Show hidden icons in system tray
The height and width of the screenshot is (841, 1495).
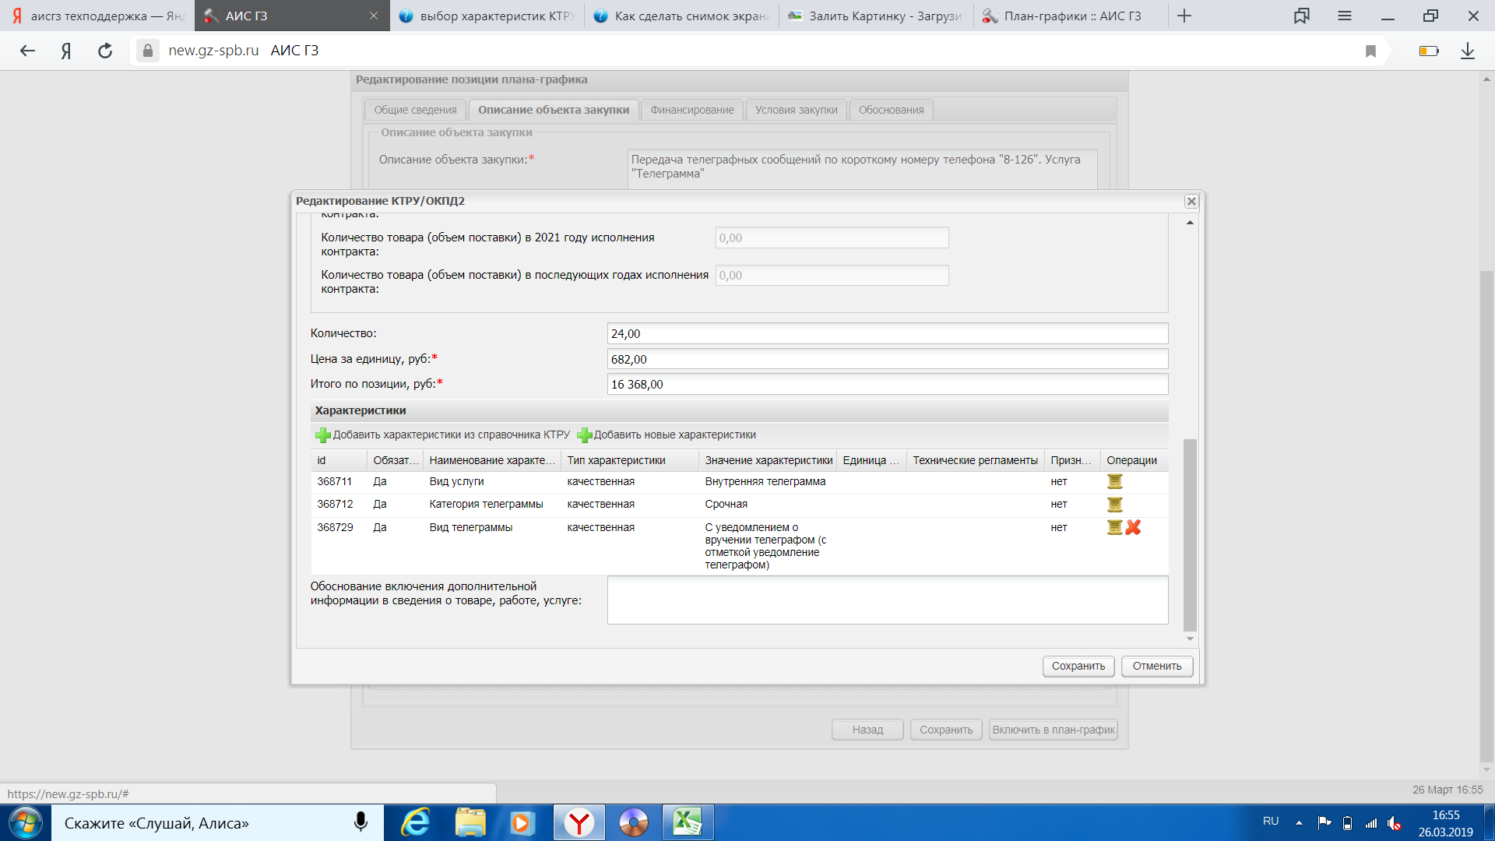[x=1299, y=822]
